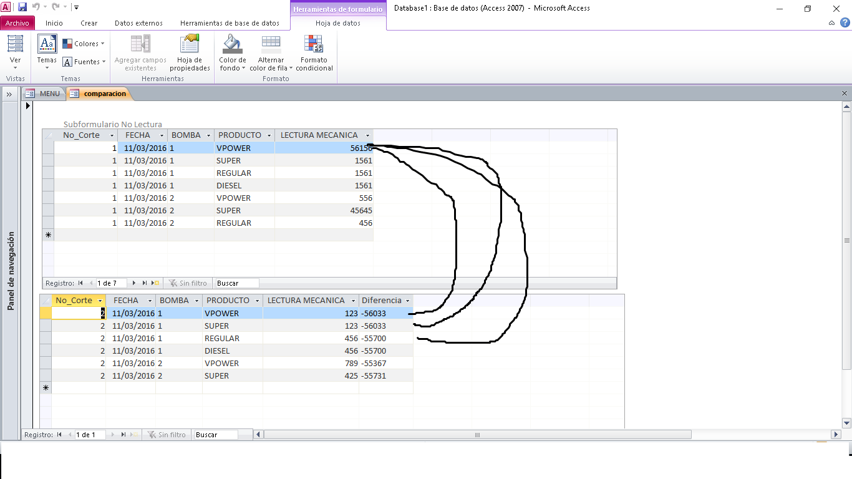Open the Ver view button
This screenshot has width=852, height=479.
(15, 54)
